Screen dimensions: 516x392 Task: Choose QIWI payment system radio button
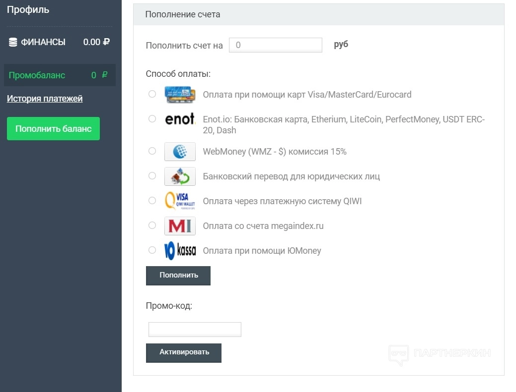(152, 201)
